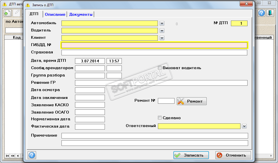Cancel the entry with Отменить
This screenshot has height=163, width=278.
pos(233,155)
